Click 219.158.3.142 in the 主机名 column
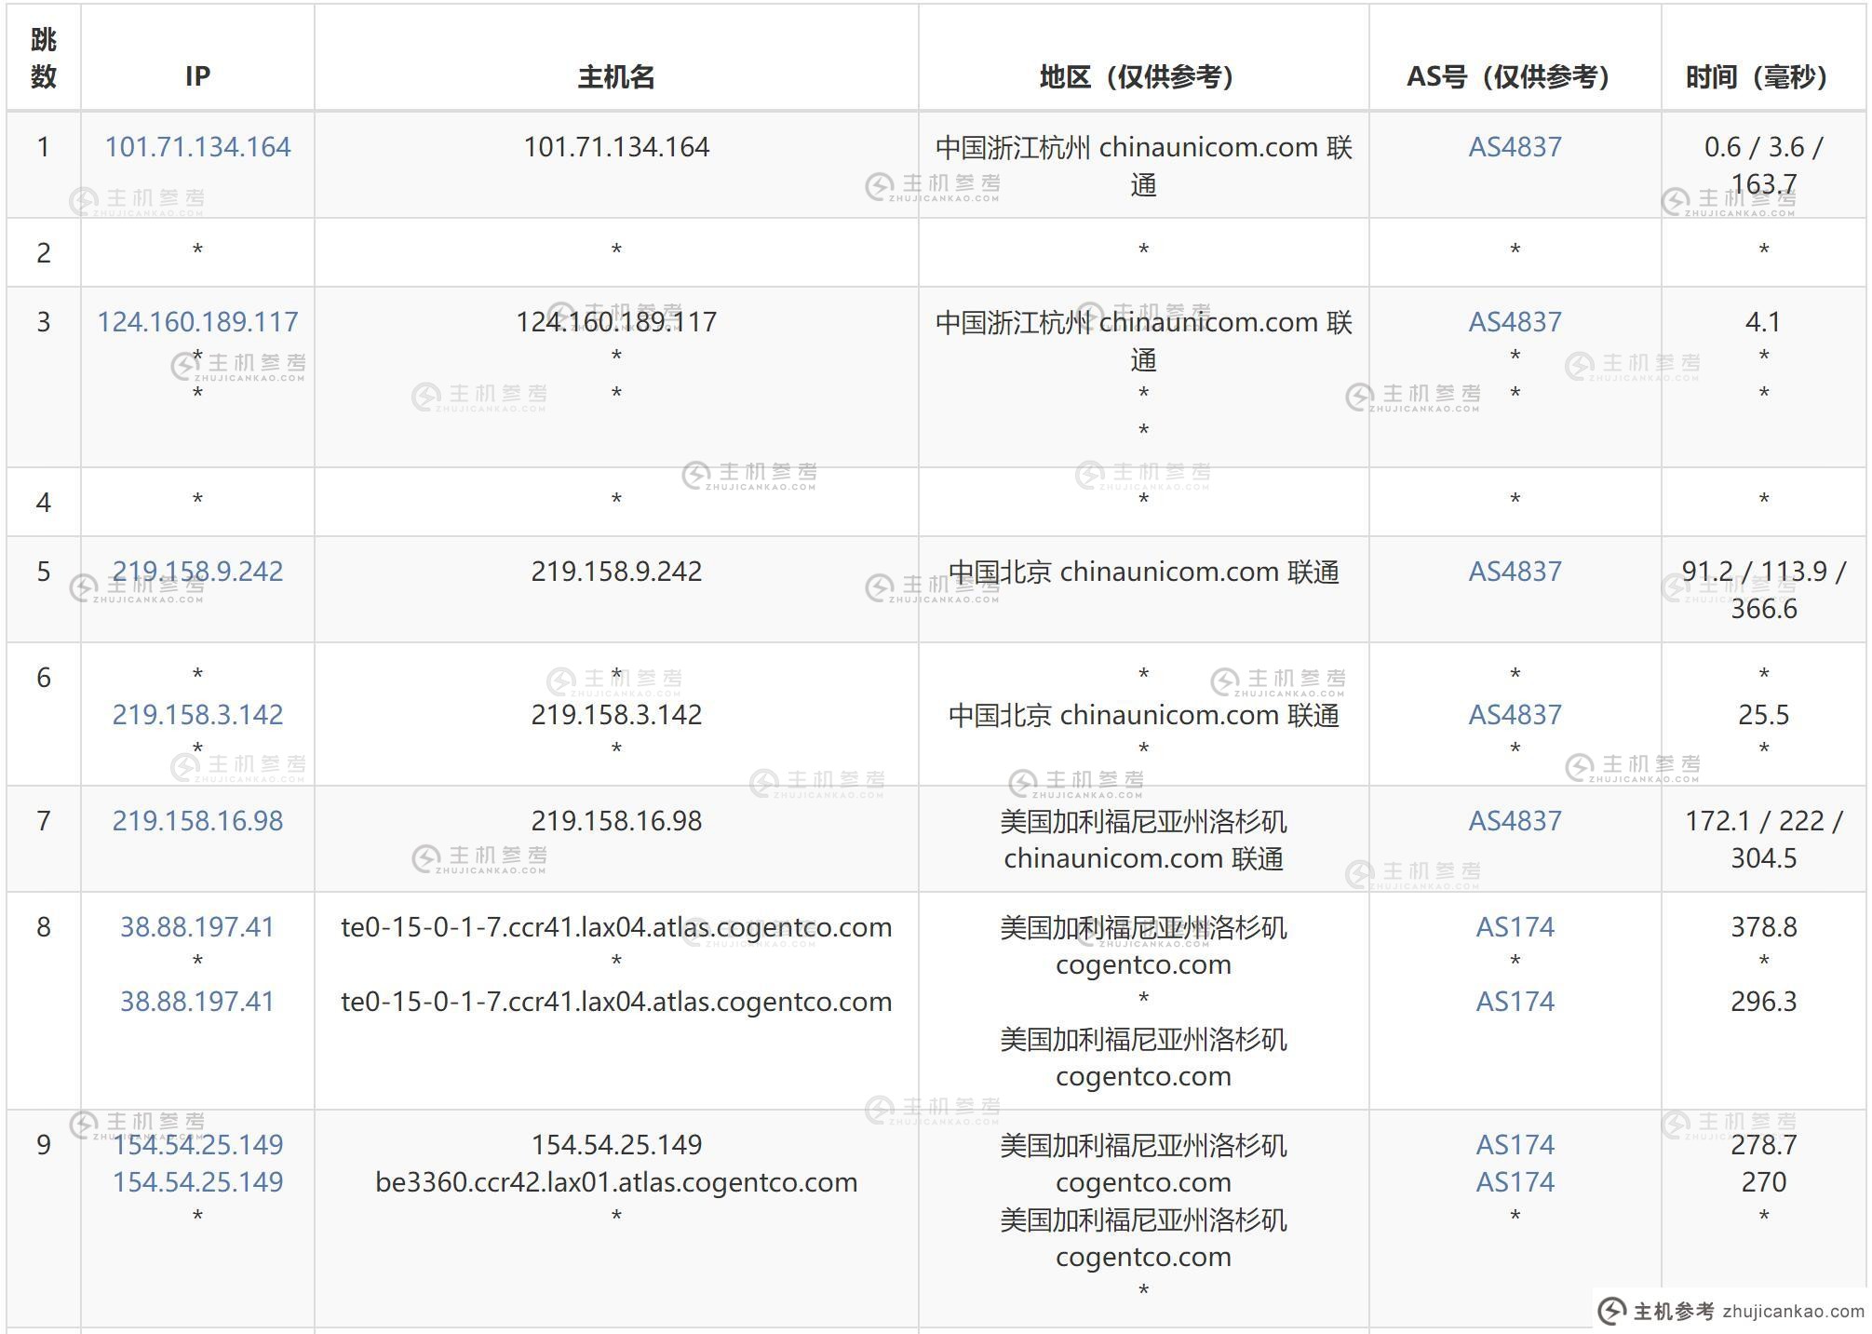This screenshot has height=1334, width=1872. tap(616, 715)
